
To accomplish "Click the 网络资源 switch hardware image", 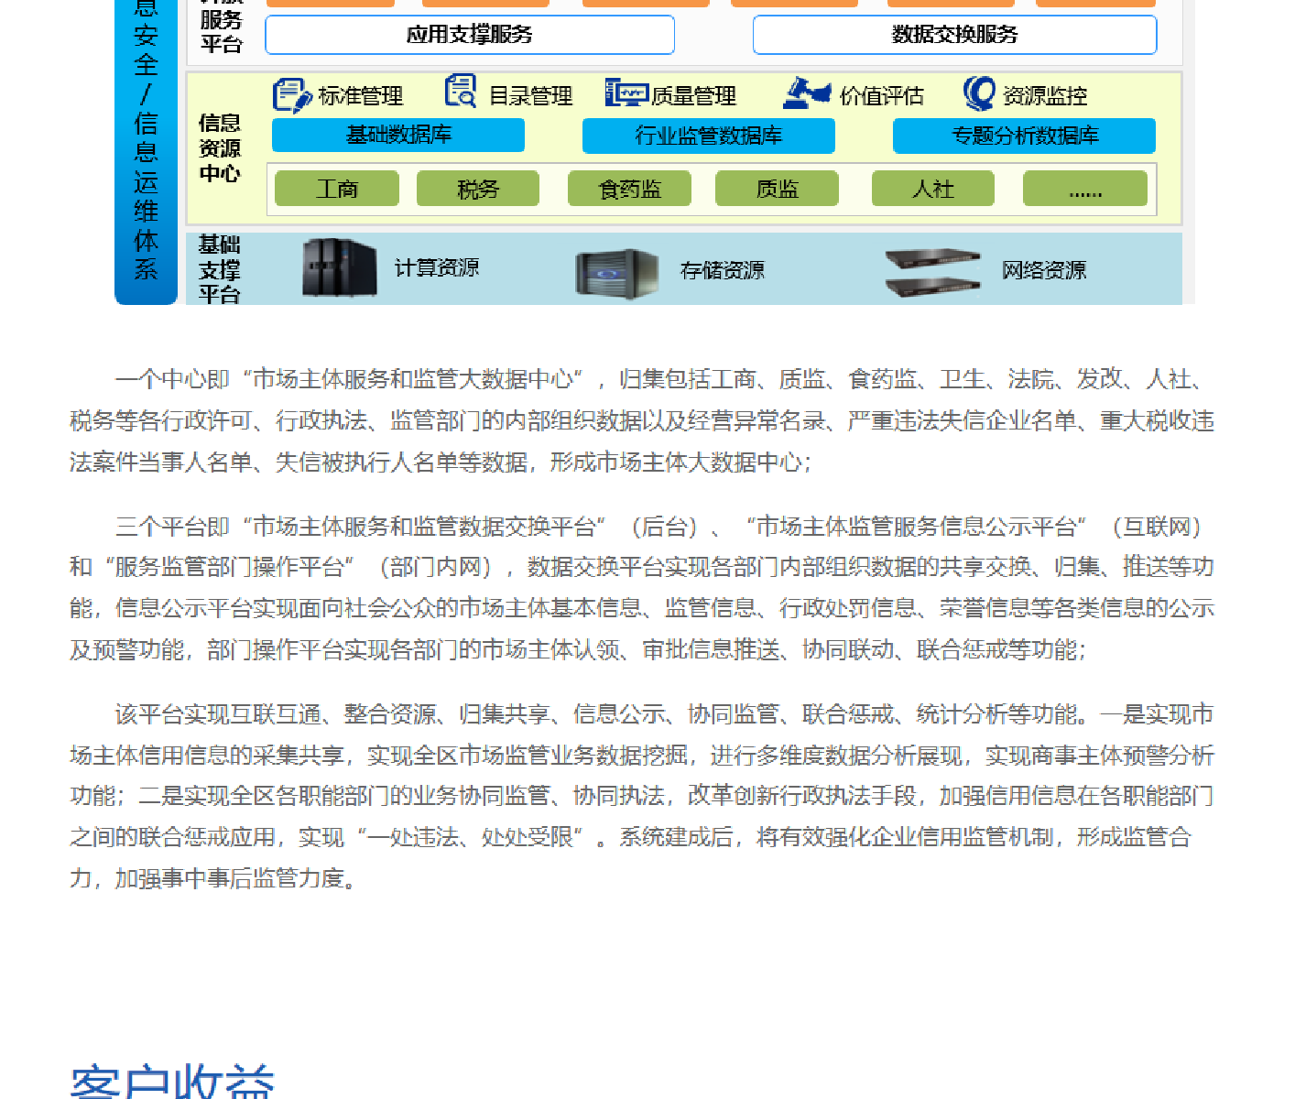I will [932, 272].
